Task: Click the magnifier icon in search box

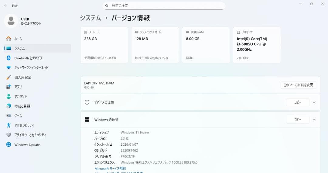Action: tap(107, 6)
